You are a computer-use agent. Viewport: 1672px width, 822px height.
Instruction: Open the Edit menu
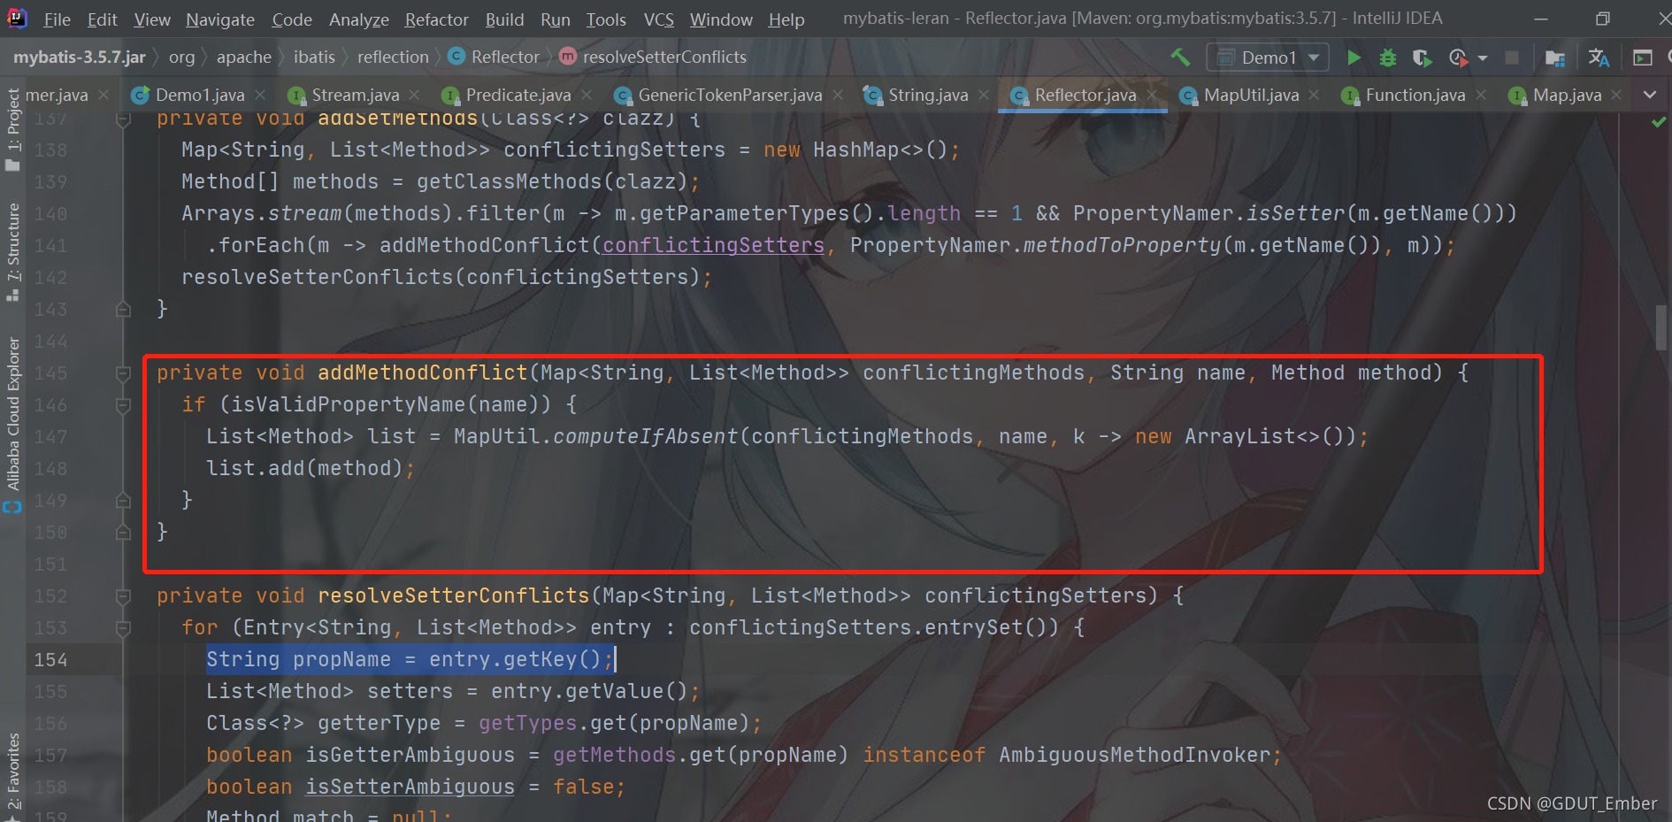(102, 19)
